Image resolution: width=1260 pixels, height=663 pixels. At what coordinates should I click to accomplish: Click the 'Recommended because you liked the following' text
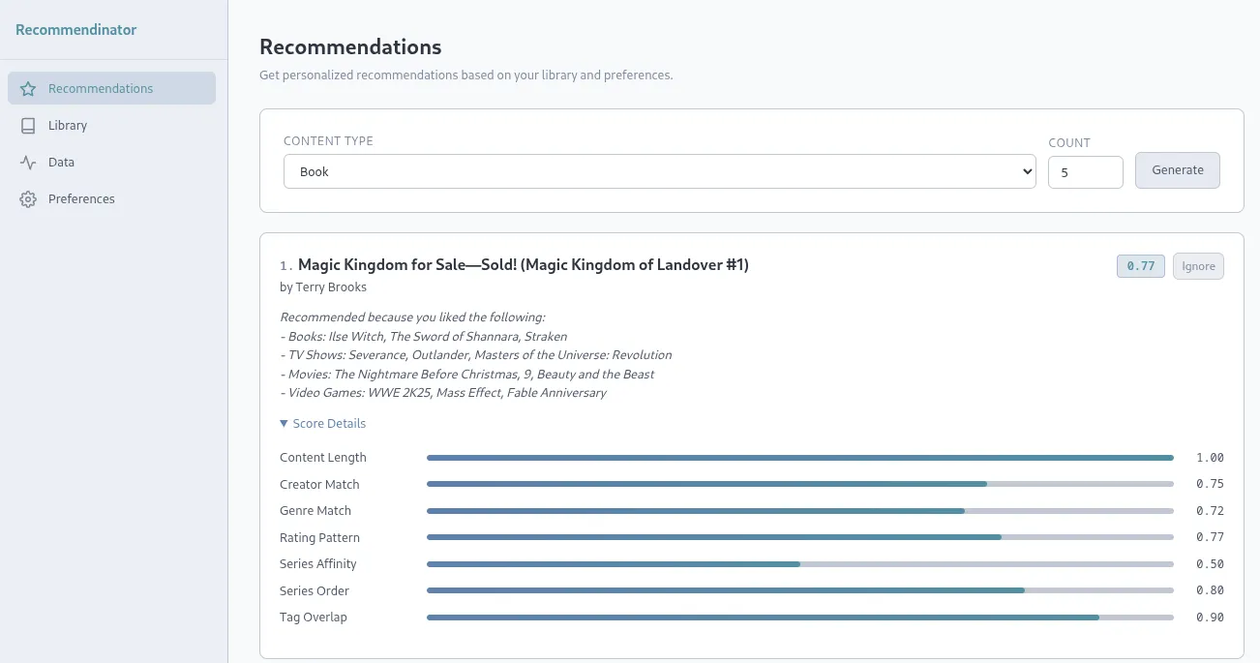tap(412, 317)
